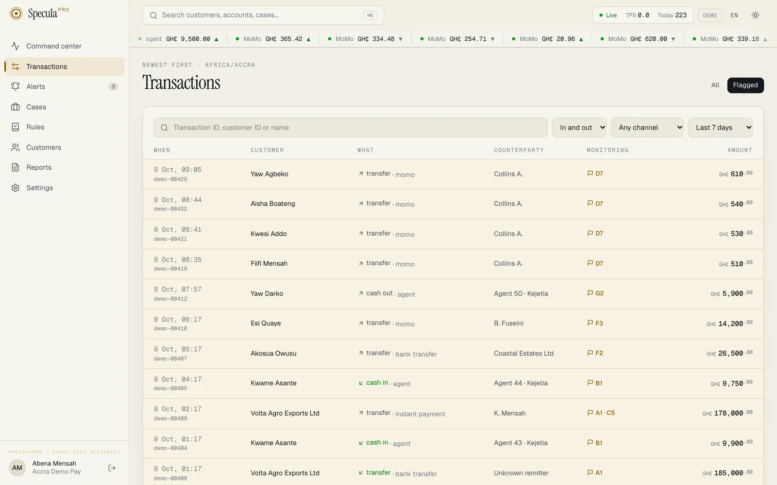Click the ⌘K shortcut badge
The image size is (777, 485).
[370, 15]
